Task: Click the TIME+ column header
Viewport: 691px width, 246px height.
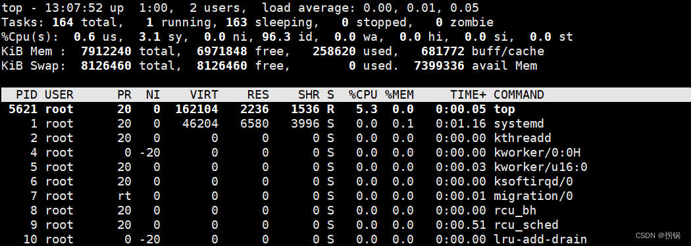Action: point(468,95)
